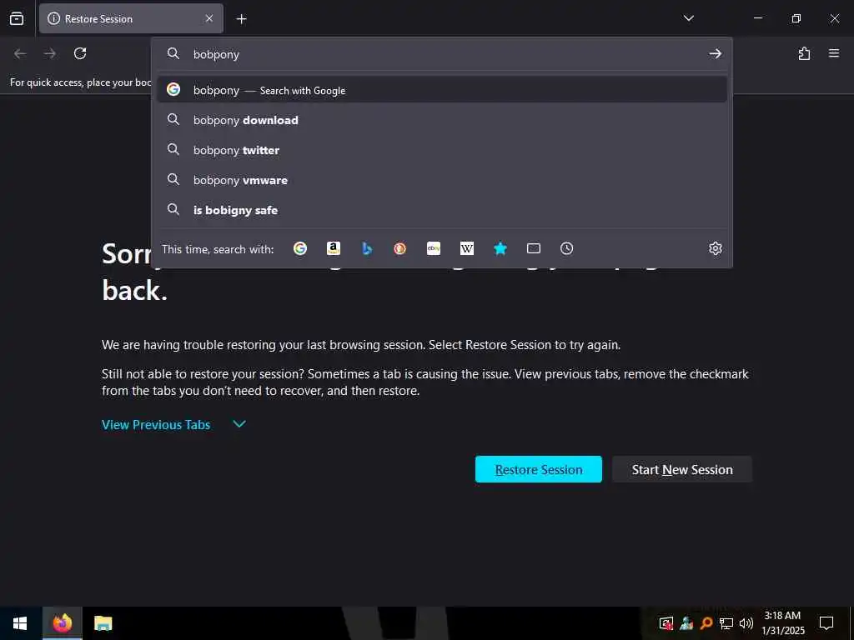The height and width of the screenshot is (640, 854).
Task: Click the volume speaker tray icon
Action: [x=746, y=623]
